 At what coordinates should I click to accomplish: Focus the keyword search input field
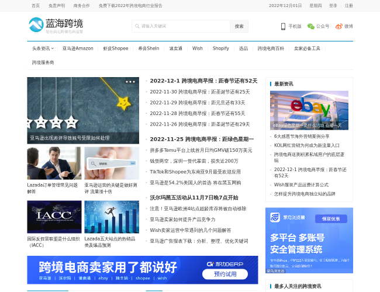tap(181, 26)
